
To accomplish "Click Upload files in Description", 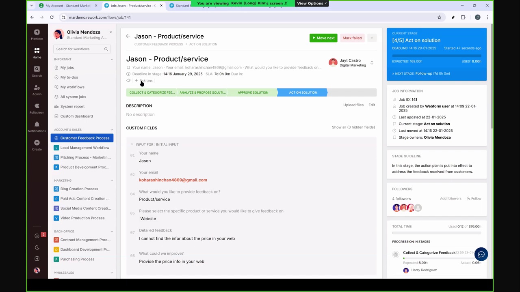I will 353,105.
